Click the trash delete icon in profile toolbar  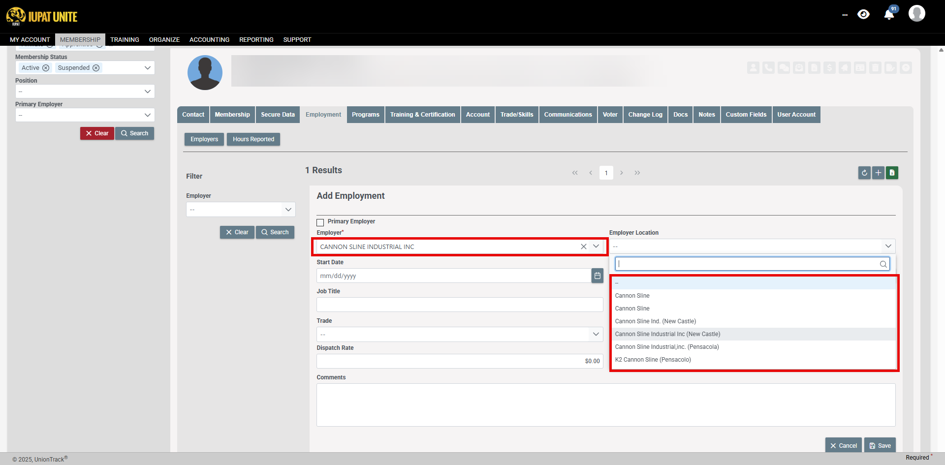[x=875, y=68]
